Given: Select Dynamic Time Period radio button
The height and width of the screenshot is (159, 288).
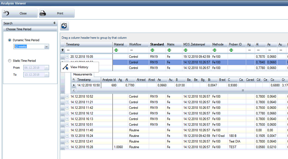Looking at the screenshot, I should (10, 40).
